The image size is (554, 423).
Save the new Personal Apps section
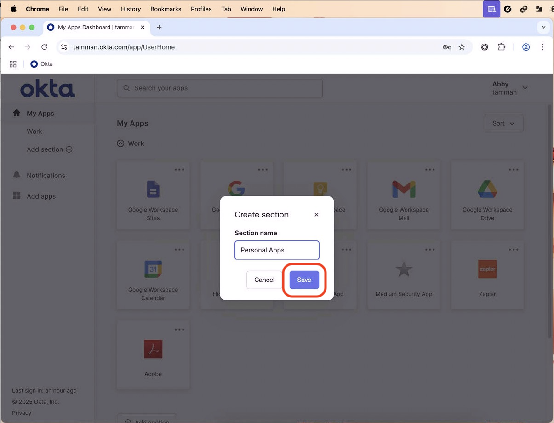304,280
